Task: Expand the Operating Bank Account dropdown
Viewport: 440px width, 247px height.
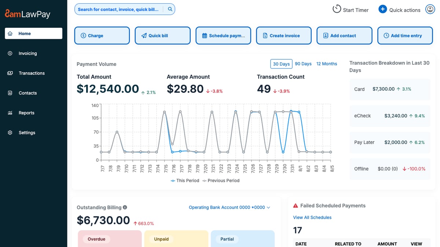Action: [x=229, y=207]
